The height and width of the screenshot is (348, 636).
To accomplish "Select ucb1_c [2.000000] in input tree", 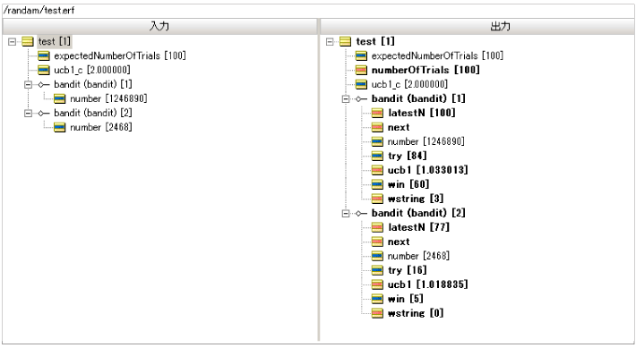I will [x=92, y=70].
